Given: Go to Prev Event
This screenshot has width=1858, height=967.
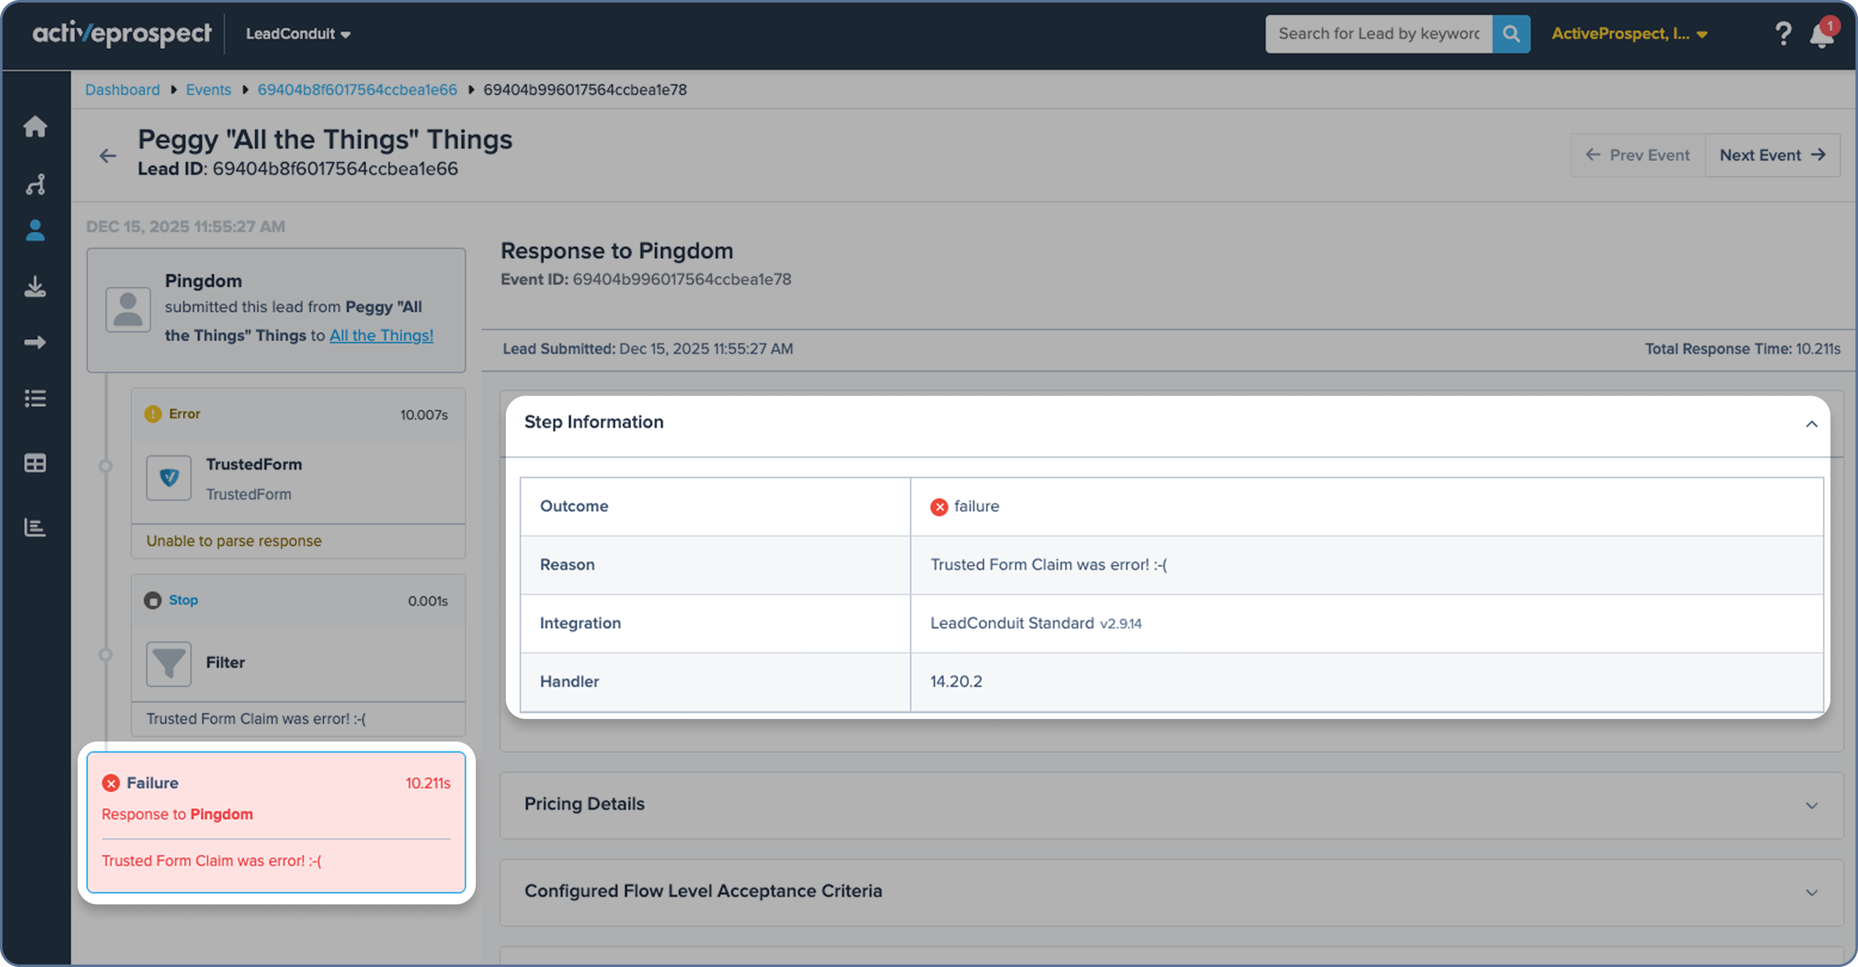Looking at the screenshot, I should (x=1637, y=155).
